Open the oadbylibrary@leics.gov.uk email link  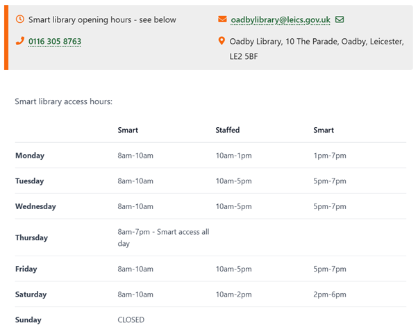click(281, 19)
